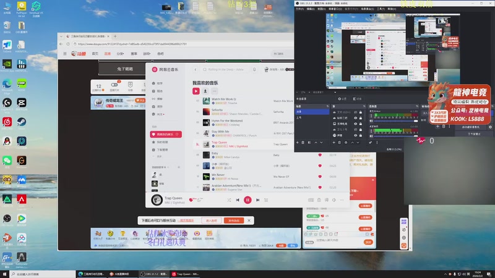Dismiss the 下播后 fan-interaction popup with X
Viewport: 495px width, 278px height.
pyautogui.click(x=249, y=221)
